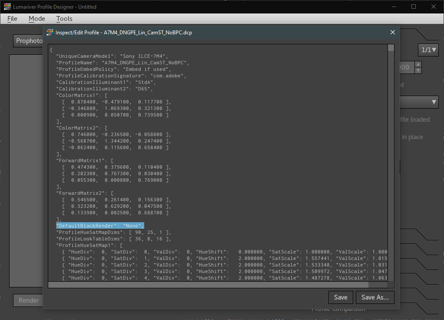Close the main Profile Designer window
This screenshot has width=444, height=320.
[434, 7]
